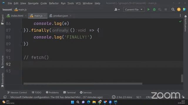Click the WebStorm app logo icon

coord(4,3)
